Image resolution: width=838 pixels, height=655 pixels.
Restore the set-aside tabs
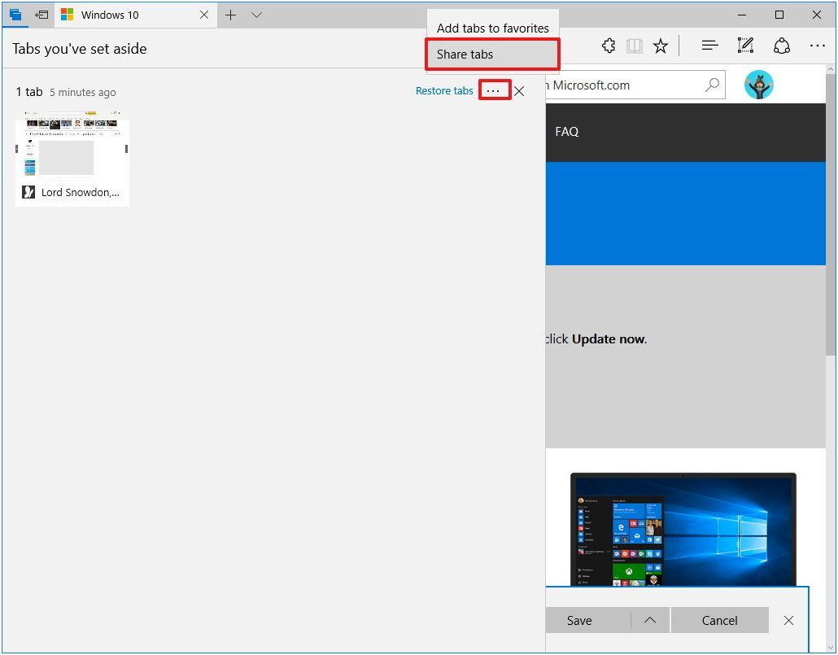tap(444, 90)
